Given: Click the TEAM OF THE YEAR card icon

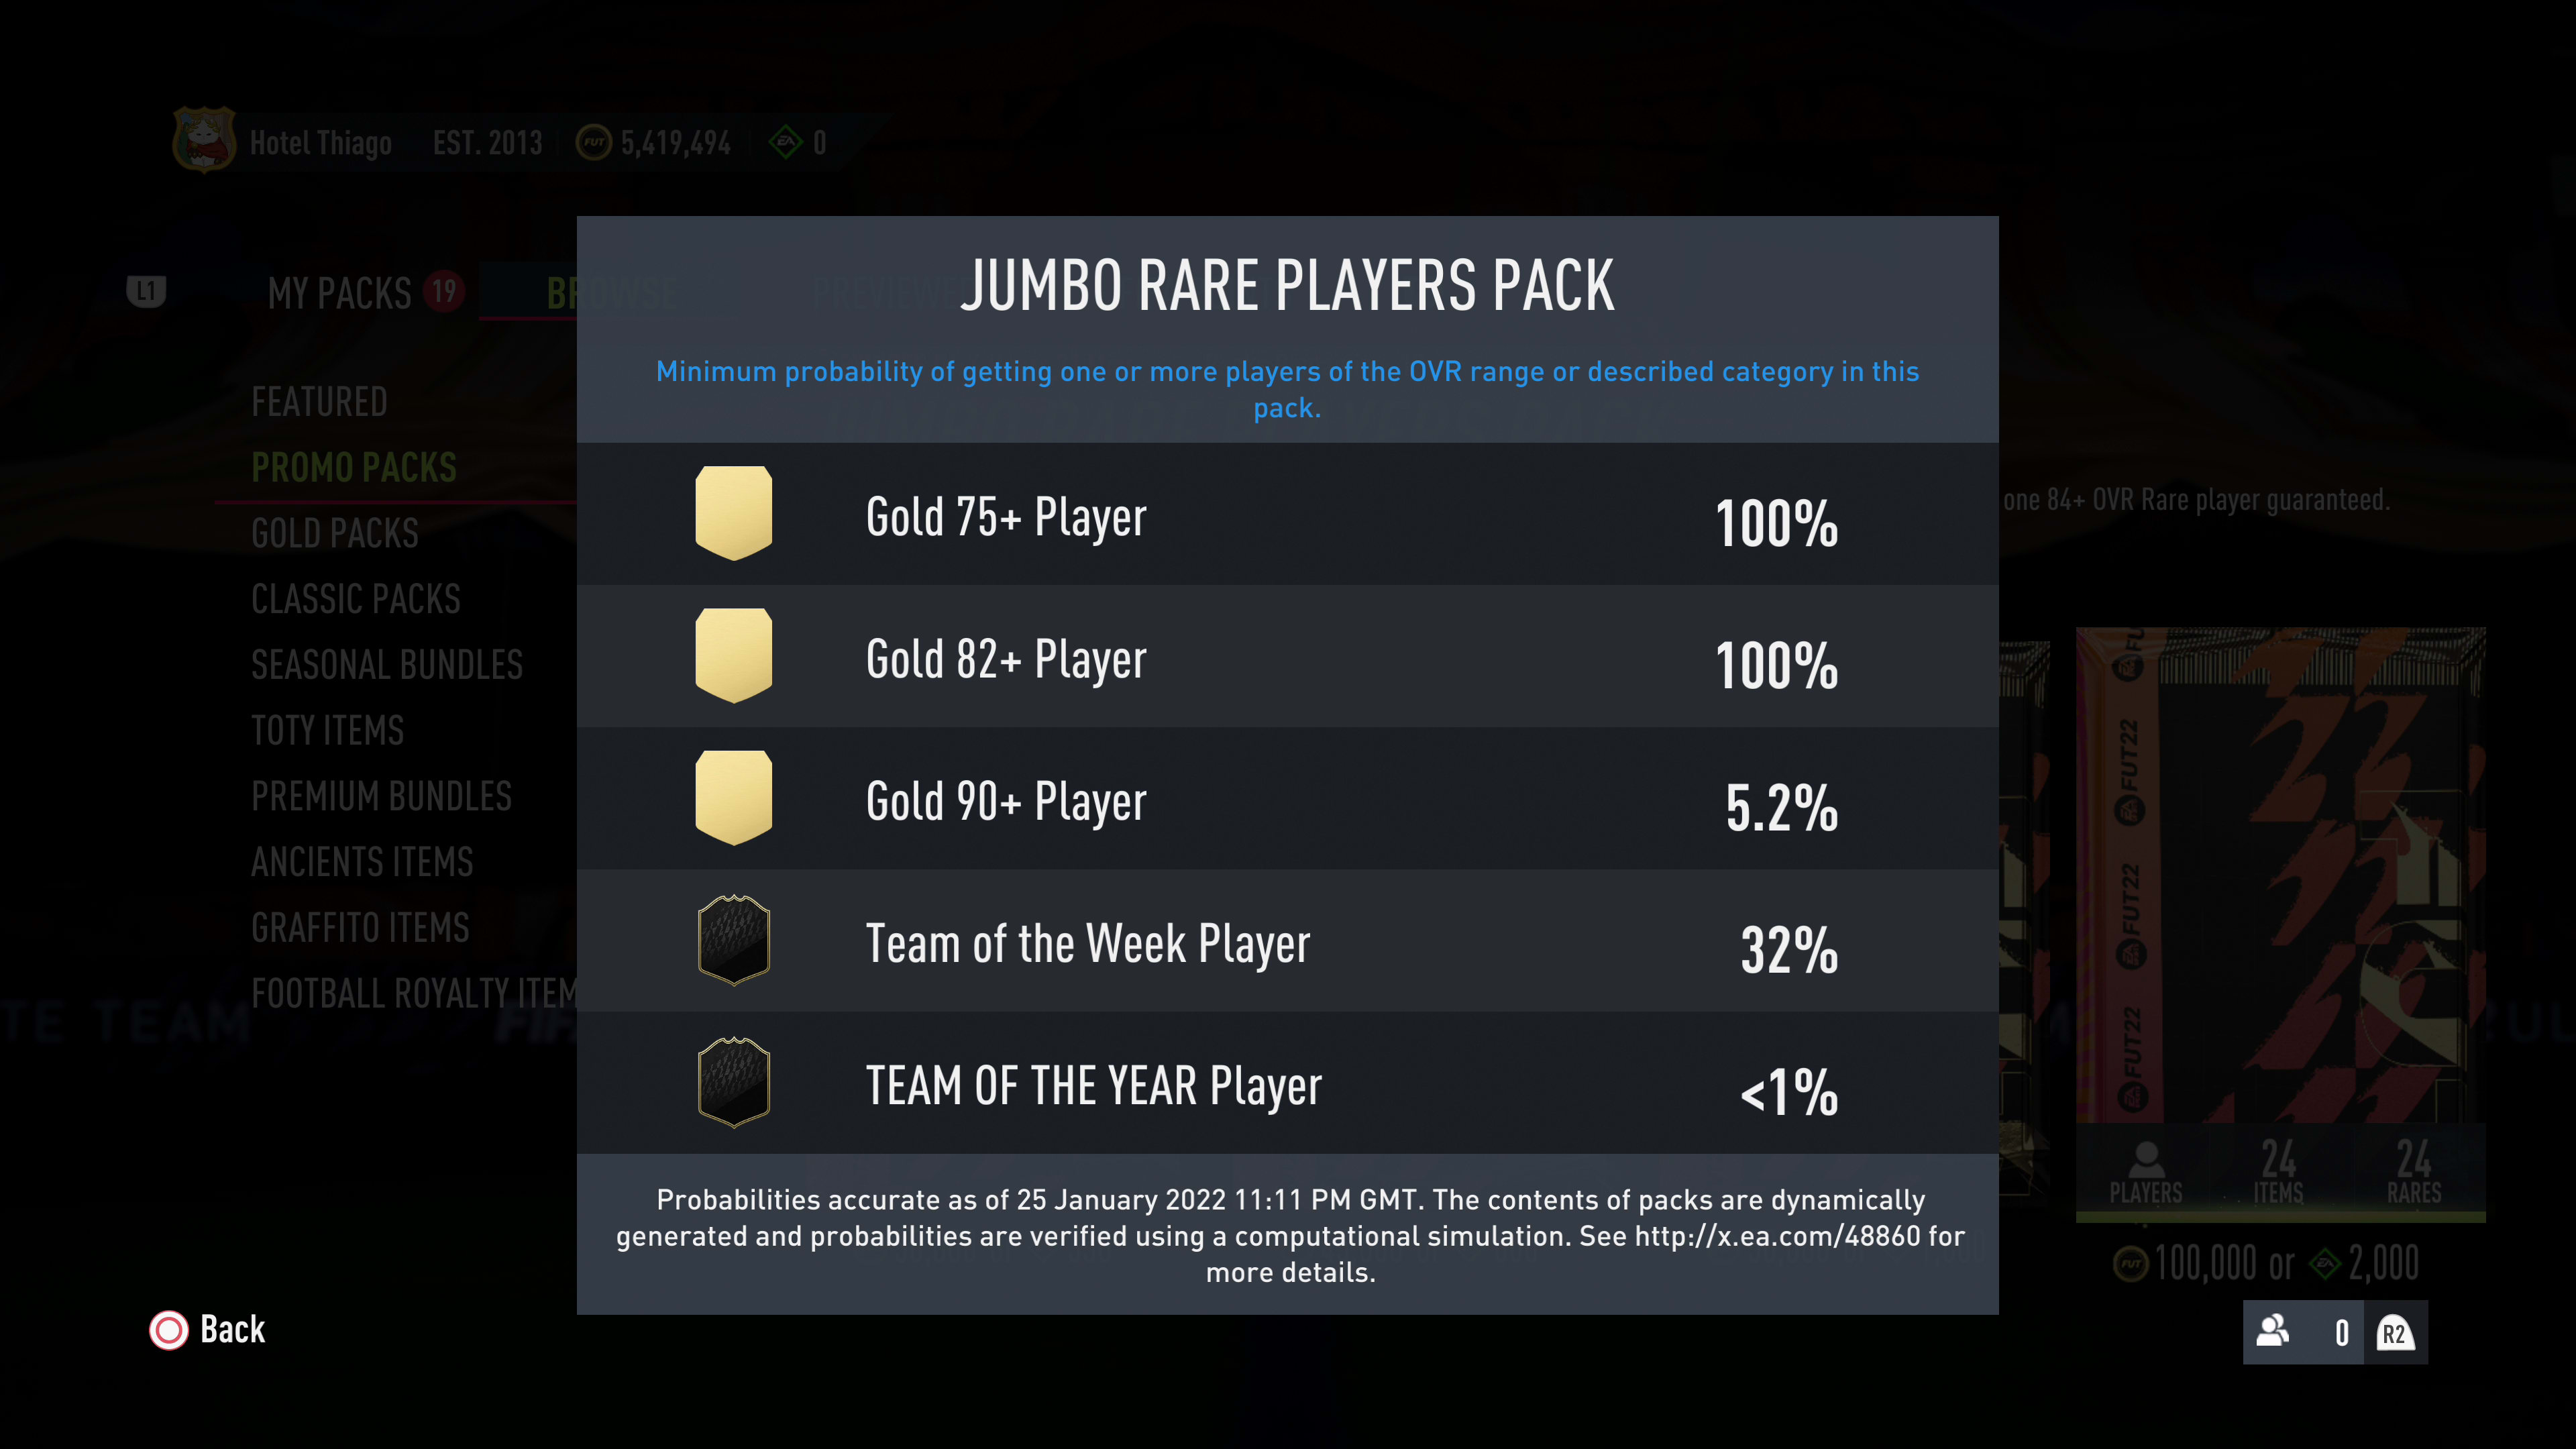Looking at the screenshot, I should tap(733, 1083).
